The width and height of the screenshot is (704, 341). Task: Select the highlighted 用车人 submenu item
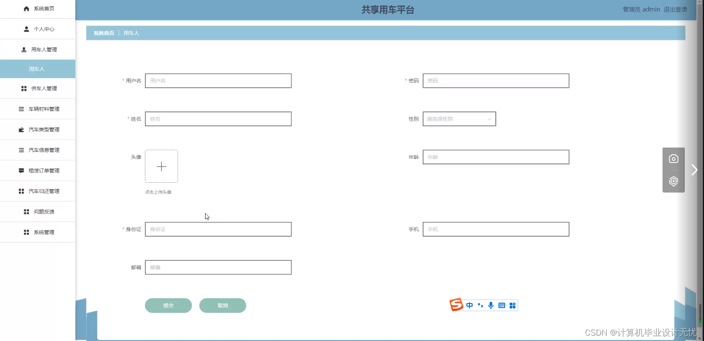pos(37,69)
